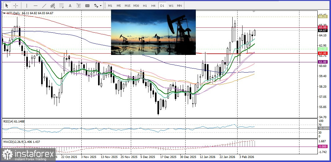Click the red 65.00 price level label

[323, 27]
